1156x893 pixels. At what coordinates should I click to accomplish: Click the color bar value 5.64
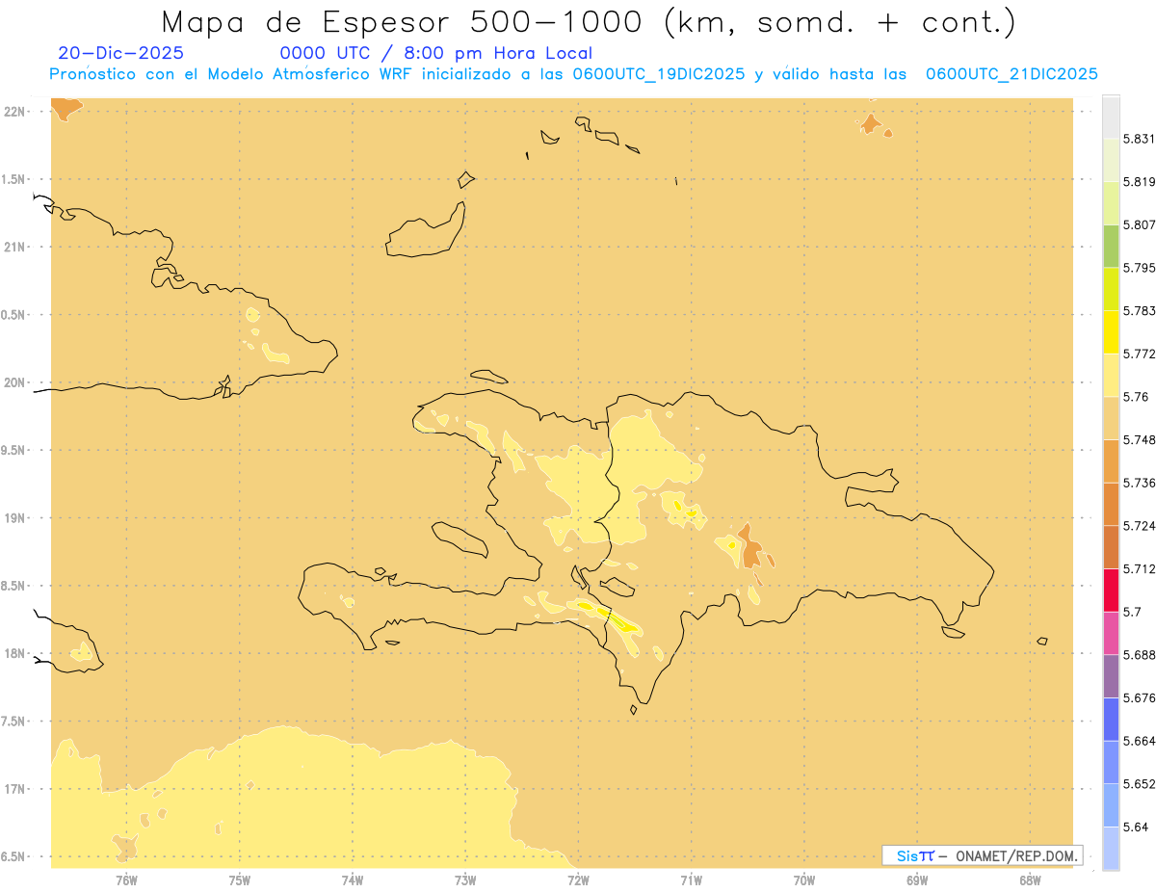click(1136, 827)
